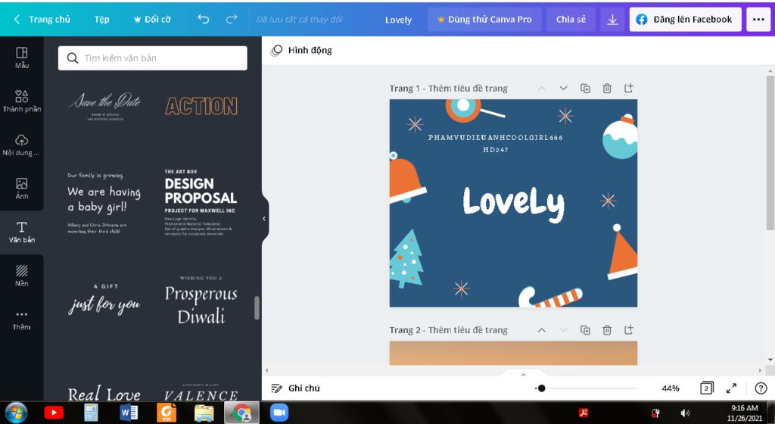The height and width of the screenshot is (424, 775).
Task: Duplicate page 2 icon
Action: [585, 329]
